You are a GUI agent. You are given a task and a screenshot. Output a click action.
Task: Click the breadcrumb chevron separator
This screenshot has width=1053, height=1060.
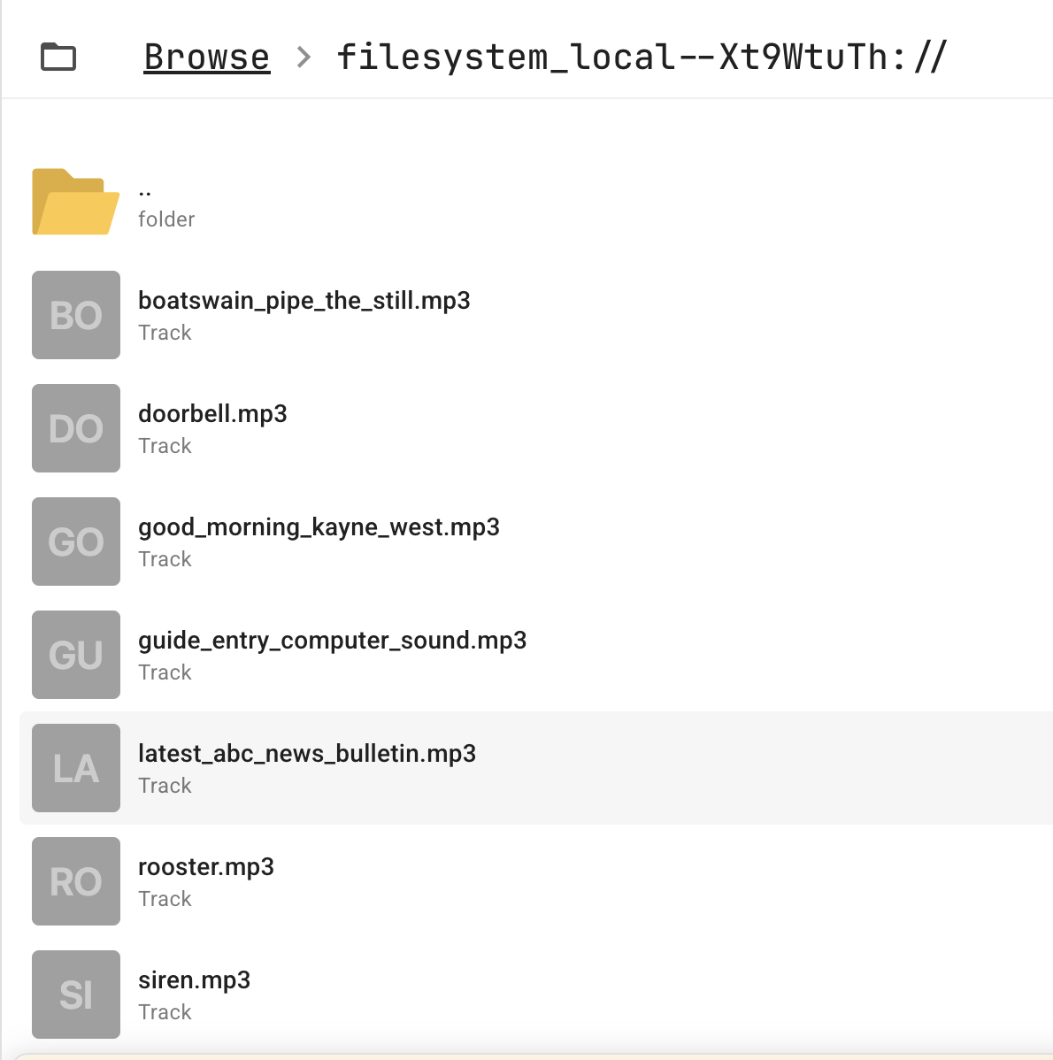pyautogui.click(x=304, y=58)
